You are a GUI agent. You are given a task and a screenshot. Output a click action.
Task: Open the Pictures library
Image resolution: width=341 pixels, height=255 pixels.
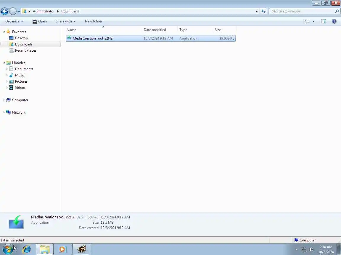click(x=21, y=81)
